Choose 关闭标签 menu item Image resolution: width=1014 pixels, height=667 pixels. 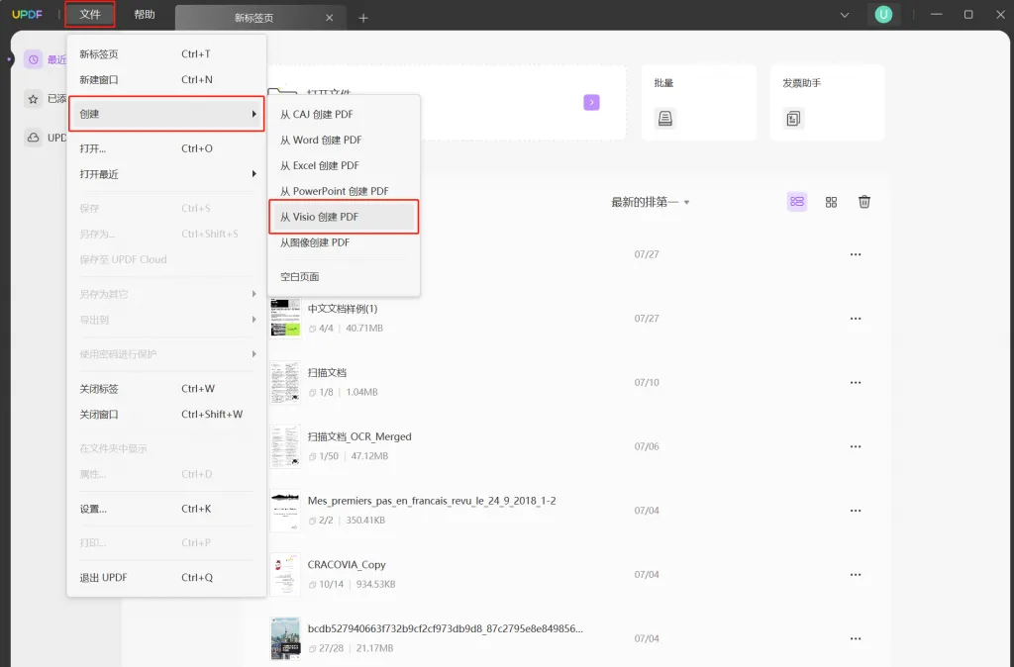click(x=166, y=389)
